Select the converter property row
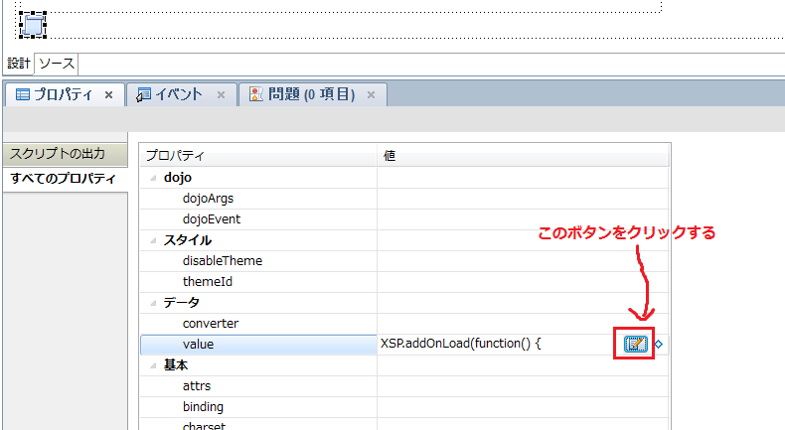This screenshot has width=785, height=430. [x=258, y=324]
